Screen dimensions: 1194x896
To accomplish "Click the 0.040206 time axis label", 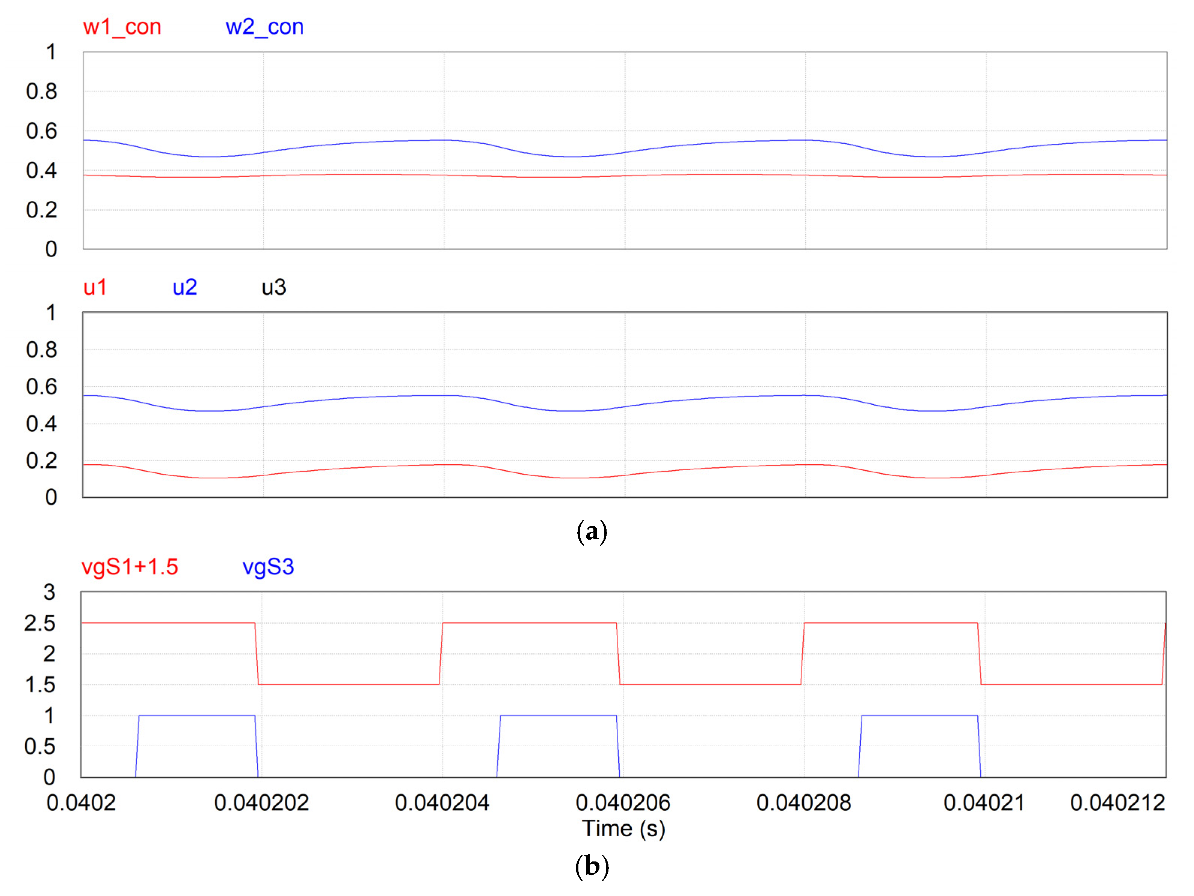I will click(623, 803).
